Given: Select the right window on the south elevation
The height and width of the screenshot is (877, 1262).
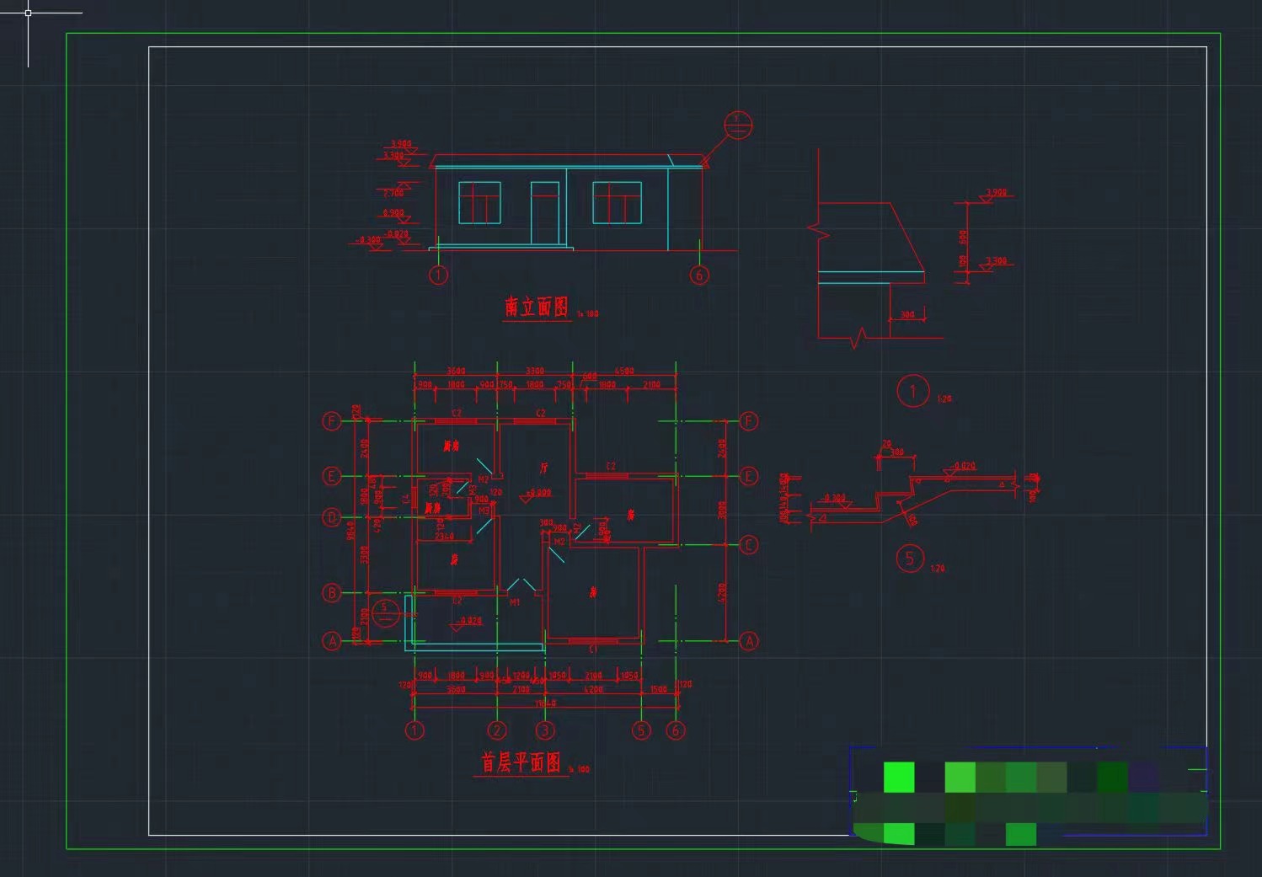Looking at the screenshot, I should [617, 202].
